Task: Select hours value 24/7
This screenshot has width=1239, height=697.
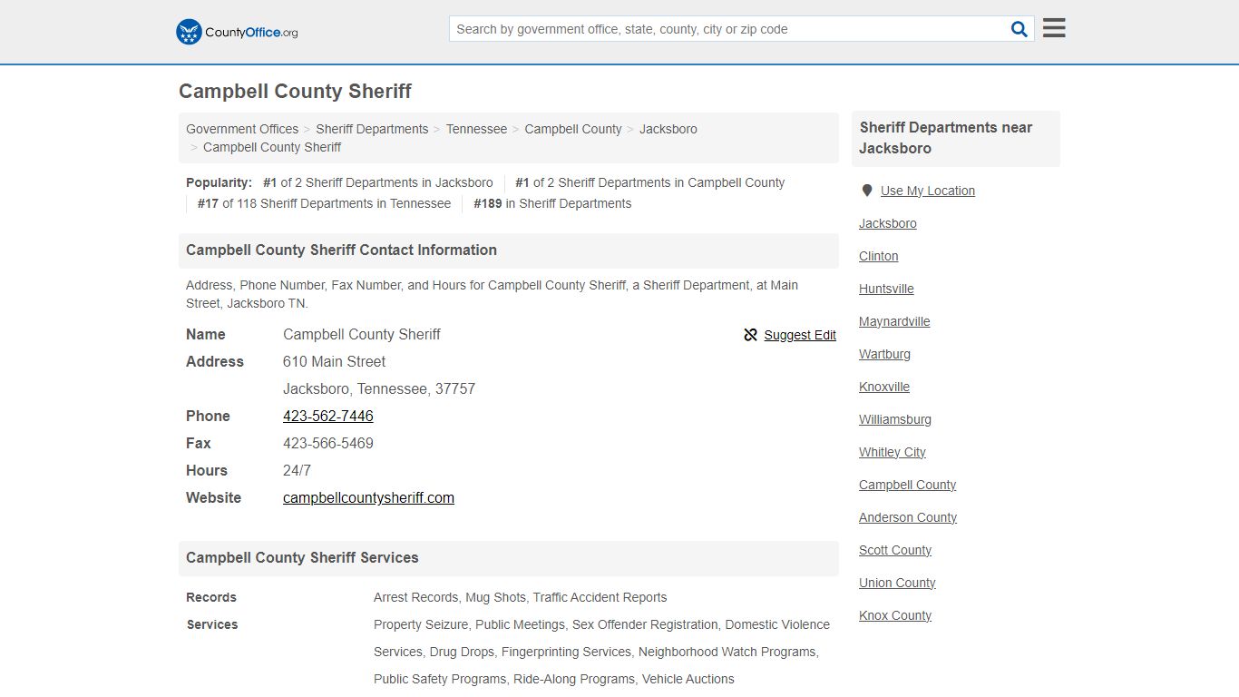Action: click(x=297, y=470)
